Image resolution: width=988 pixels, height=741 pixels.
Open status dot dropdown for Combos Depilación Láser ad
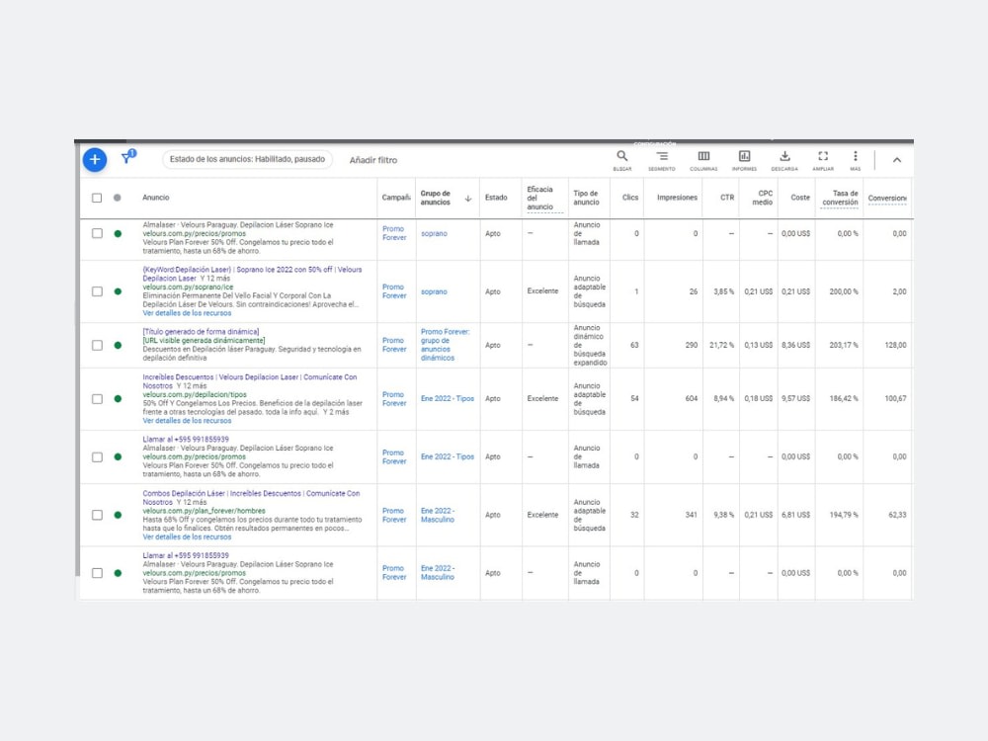point(118,515)
